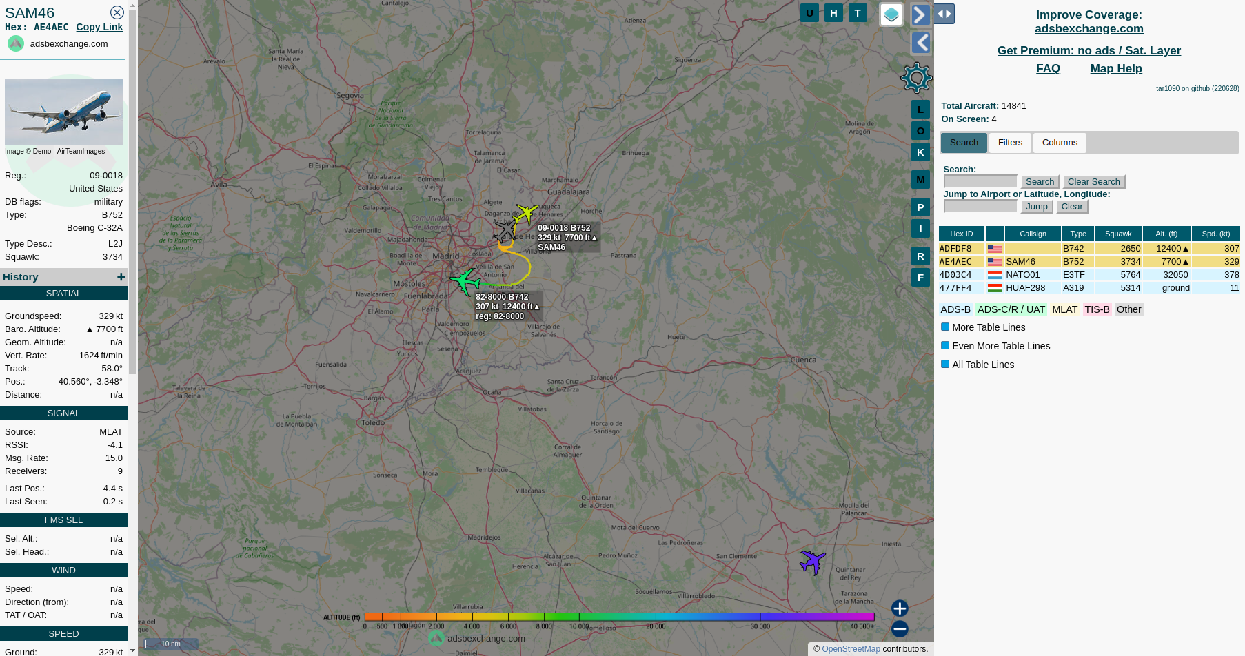Enable More Table Lines checkbox
The image size is (1245, 656).
coord(945,327)
